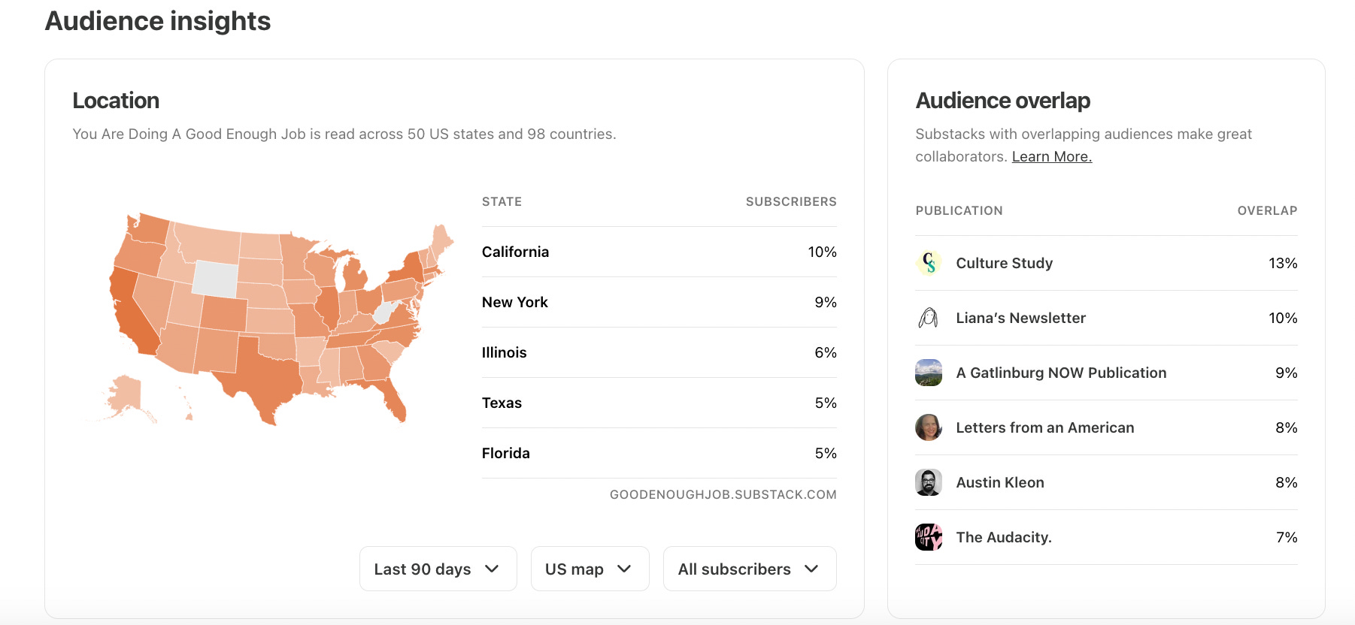Click the Location card heading
The width and height of the screenshot is (1355, 625).
coord(116,100)
